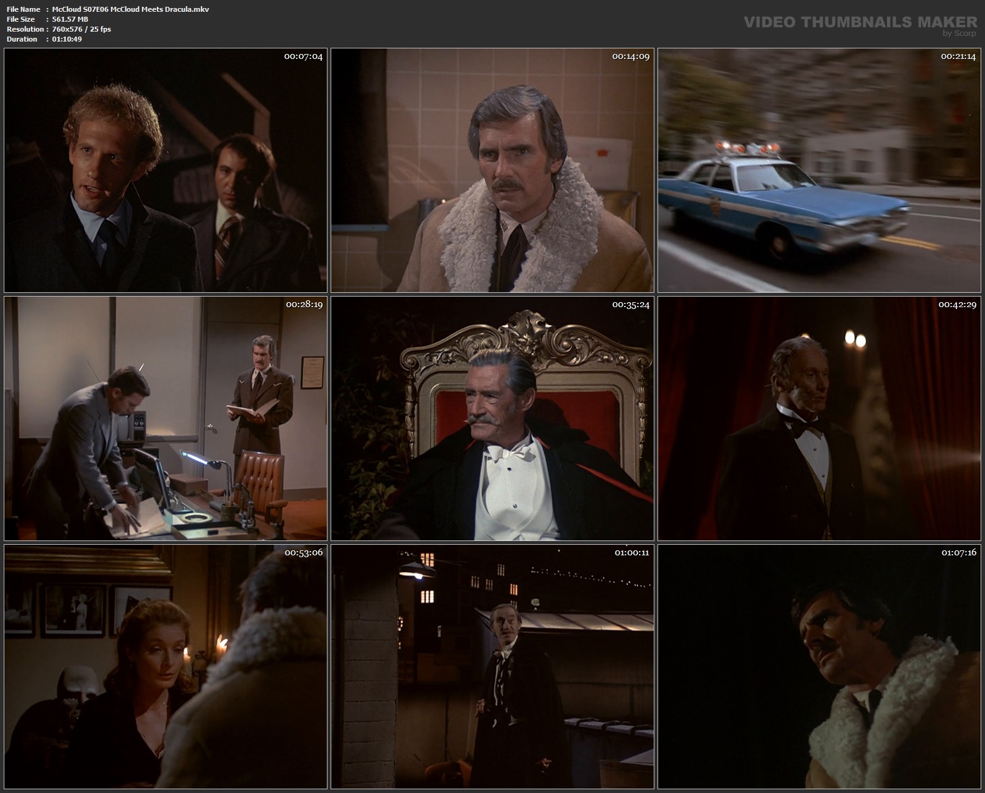Select the police car thumbnail at 00:21:14
This screenshot has width=985, height=793.
(x=819, y=170)
